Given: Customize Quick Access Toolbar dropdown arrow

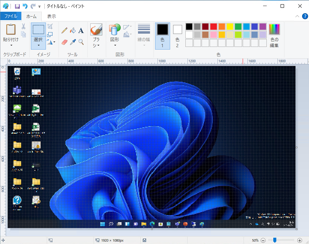Looking at the screenshot, I should tap(39, 7).
